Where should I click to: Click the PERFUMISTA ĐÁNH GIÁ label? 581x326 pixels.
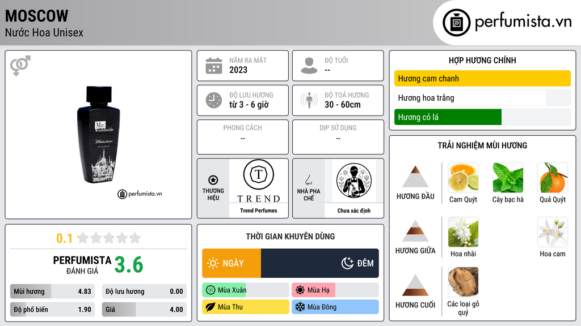point(82,265)
